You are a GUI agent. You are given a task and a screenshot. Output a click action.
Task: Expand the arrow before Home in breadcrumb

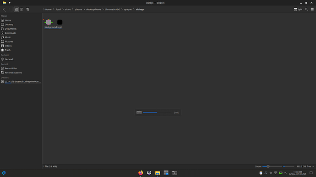44,10
